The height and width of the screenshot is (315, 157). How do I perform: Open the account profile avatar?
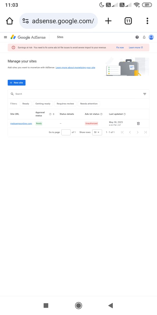click(151, 37)
